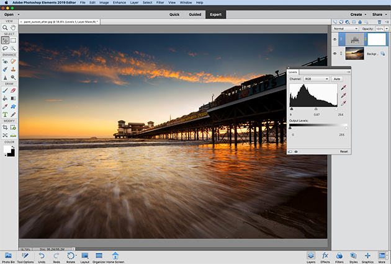Open the Photo Bin
391x264 pixels.
[8, 258]
